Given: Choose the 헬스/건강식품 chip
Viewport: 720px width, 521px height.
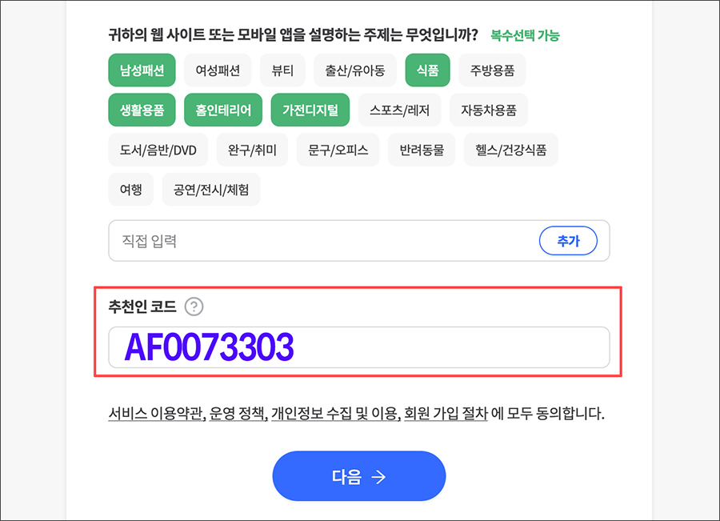Looking at the screenshot, I should pyautogui.click(x=511, y=150).
